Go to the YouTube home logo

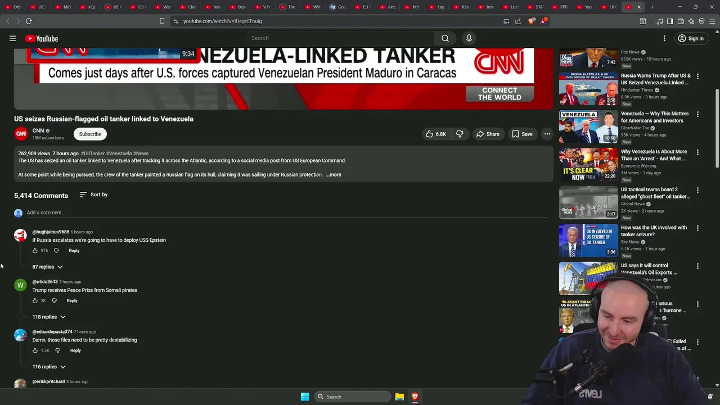coord(42,38)
